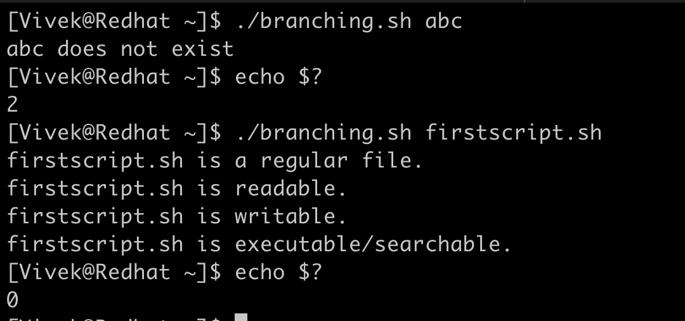Screen dimensions: 685x321
Task: Click 'firstscript.sh' at start of the writable line
Action: point(95,216)
